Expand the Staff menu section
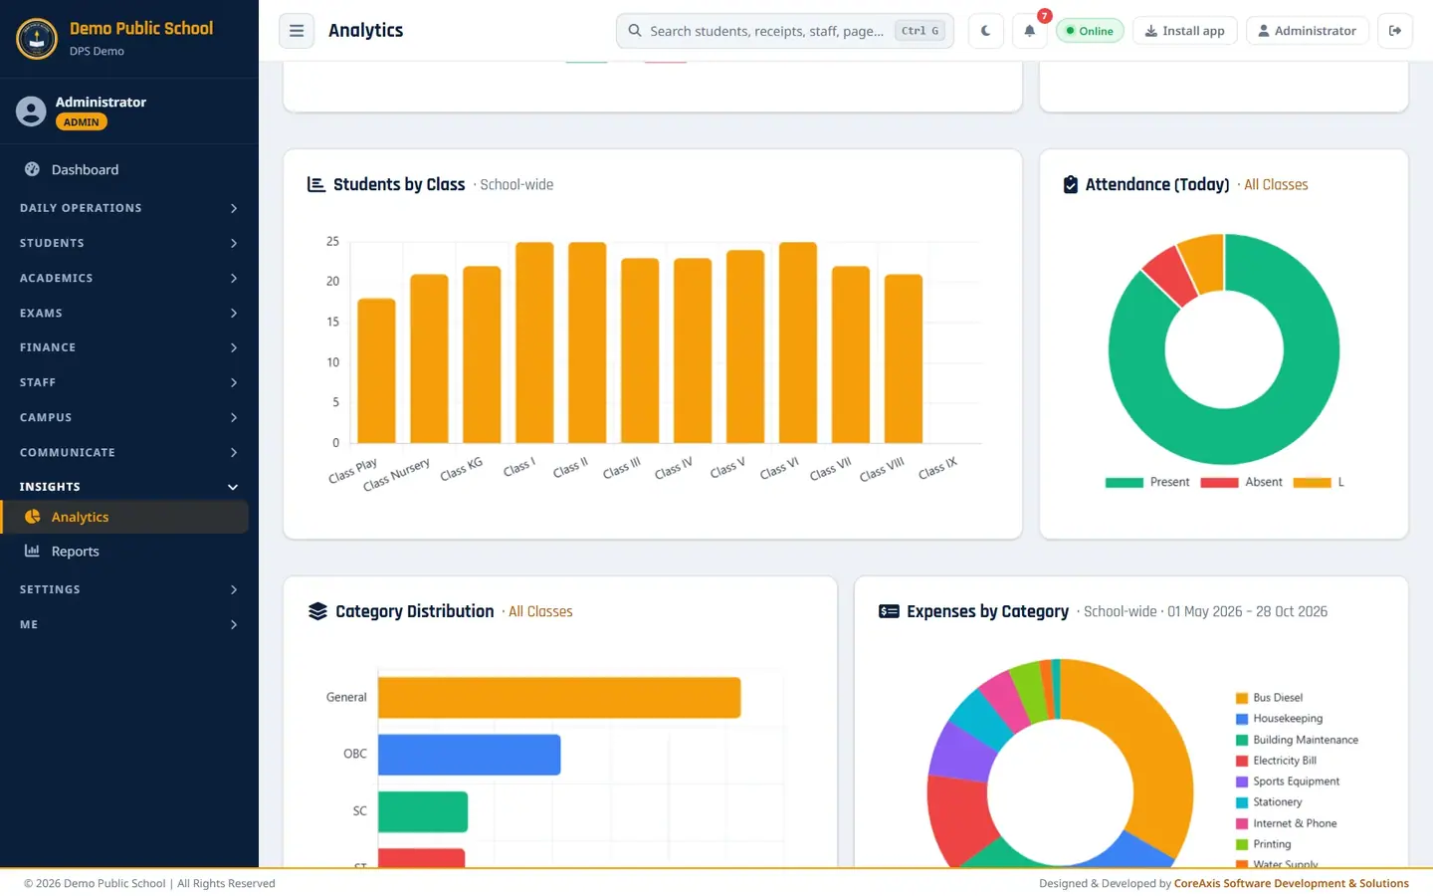Viewport: 1433px width, 896px height. 129,382
